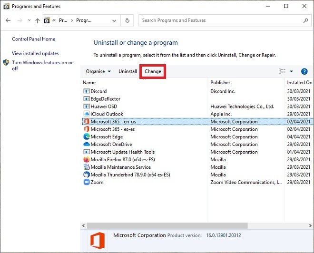Viewport: 314px width, 253px height.
Task: Go up one folder level arrow
Action: click(38, 20)
